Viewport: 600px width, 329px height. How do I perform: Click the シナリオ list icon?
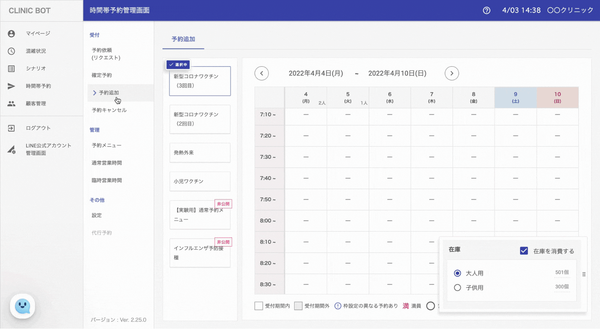[11, 69]
